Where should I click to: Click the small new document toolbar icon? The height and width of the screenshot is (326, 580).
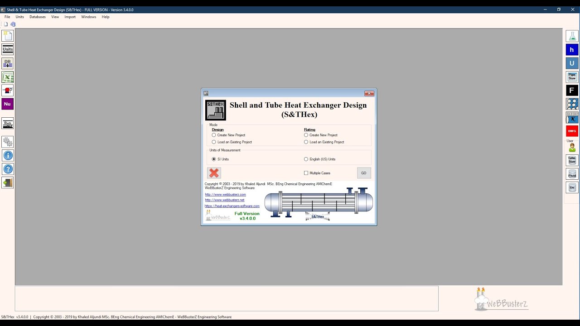point(6,24)
